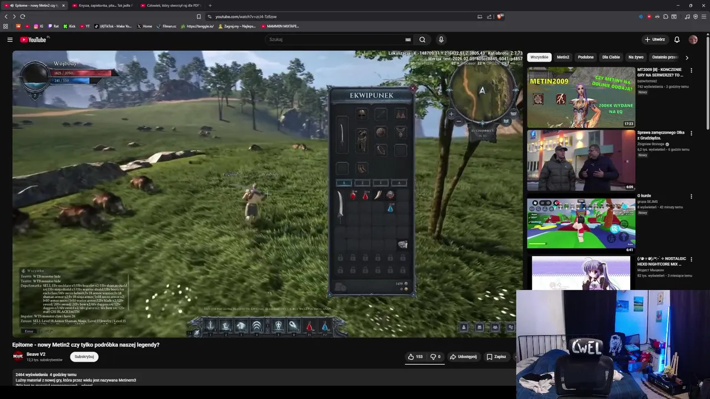Switch to the Człowiek, który stworzył raj tab

170,6
